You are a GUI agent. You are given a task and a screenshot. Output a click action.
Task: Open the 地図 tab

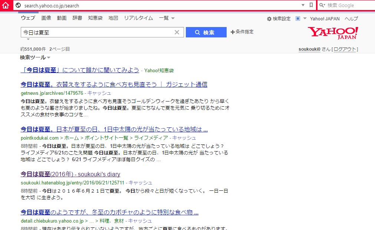113,18
